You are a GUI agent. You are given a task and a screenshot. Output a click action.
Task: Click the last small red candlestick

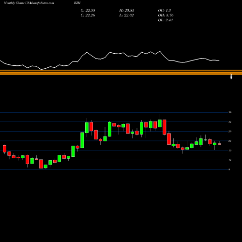[x=219, y=144]
